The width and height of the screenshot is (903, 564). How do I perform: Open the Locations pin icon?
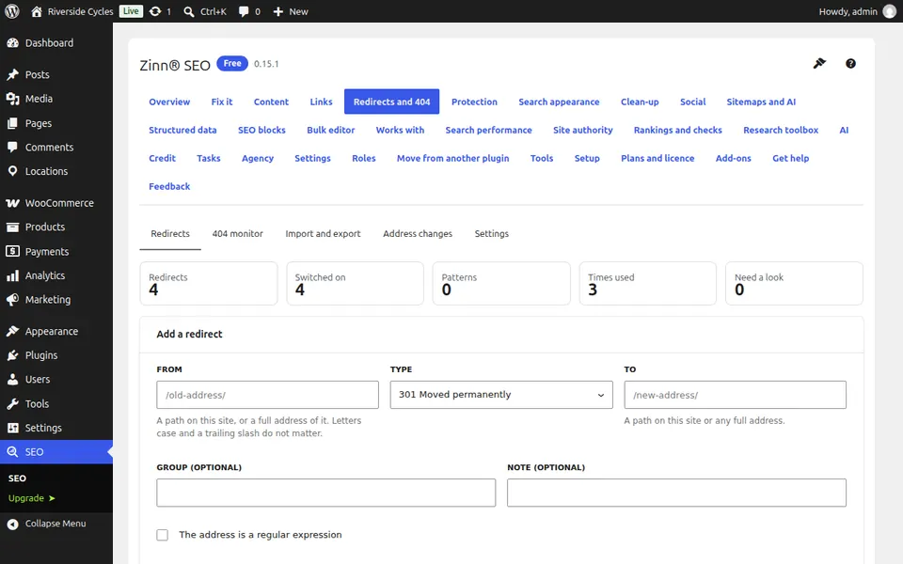[x=12, y=171]
